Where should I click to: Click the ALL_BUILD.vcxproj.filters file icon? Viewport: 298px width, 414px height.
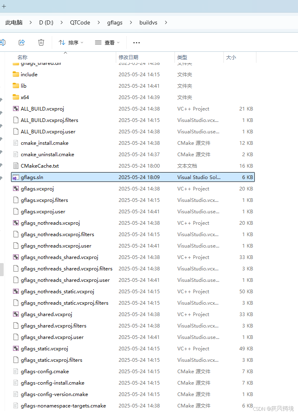click(16, 120)
